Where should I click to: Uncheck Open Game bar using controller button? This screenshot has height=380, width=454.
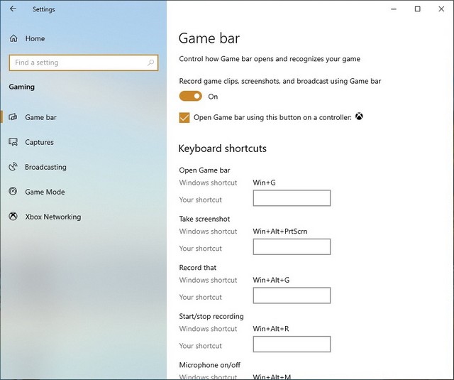tap(184, 118)
